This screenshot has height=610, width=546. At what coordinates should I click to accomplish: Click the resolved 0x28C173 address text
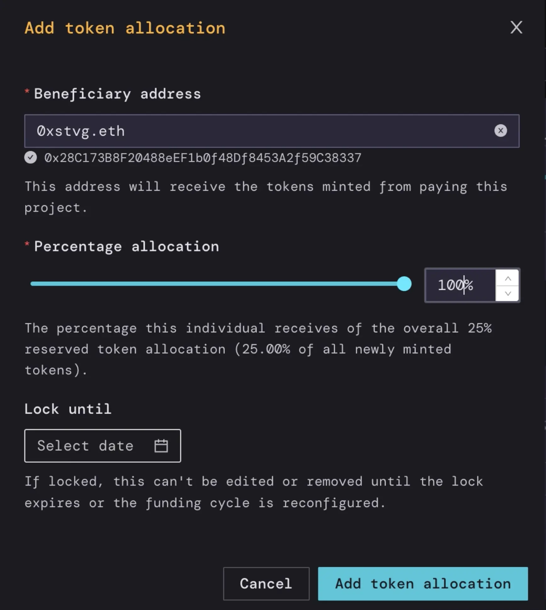click(x=203, y=158)
